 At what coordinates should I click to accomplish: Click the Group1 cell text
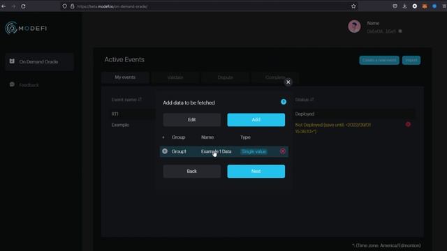click(x=179, y=151)
